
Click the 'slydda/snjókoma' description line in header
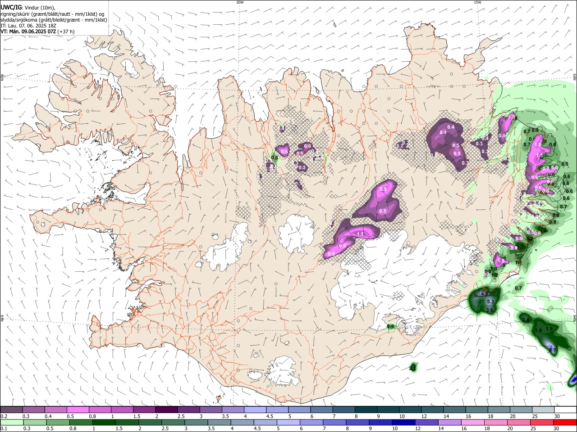coord(54,20)
